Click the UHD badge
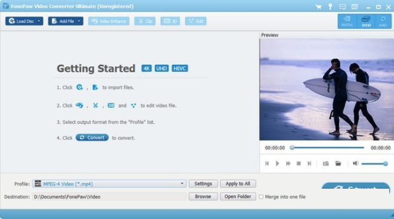This screenshot has height=219, width=394. [162, 68]
